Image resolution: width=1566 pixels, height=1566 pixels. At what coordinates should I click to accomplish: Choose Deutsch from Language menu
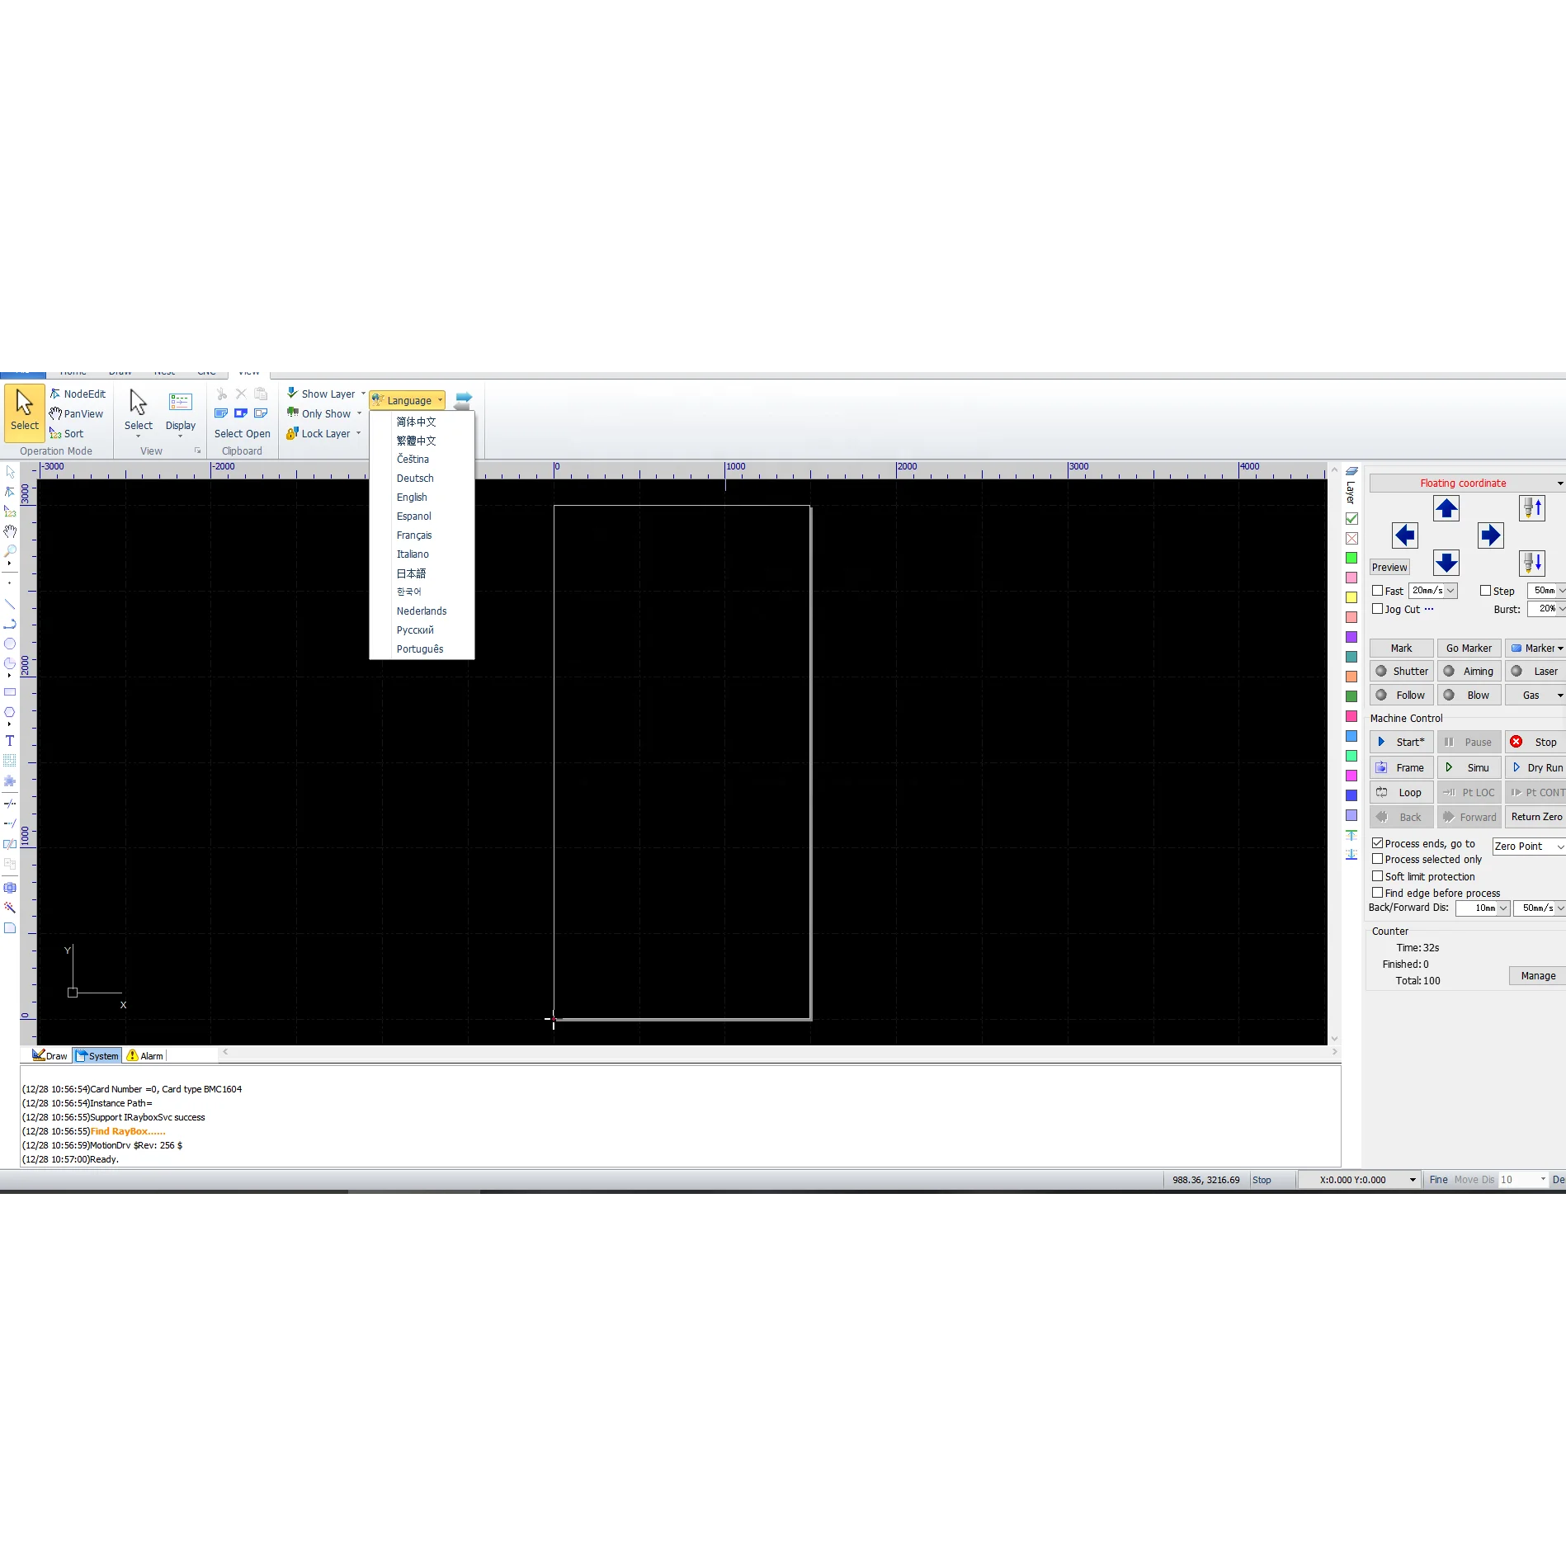point(415,479)
